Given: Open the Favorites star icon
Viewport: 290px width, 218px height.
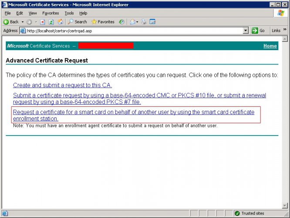Looking at the screenshot, I should click(x=94, y=22).
